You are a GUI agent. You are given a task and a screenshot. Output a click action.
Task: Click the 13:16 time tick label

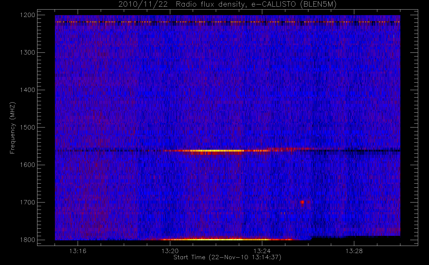tap(78, 251)
